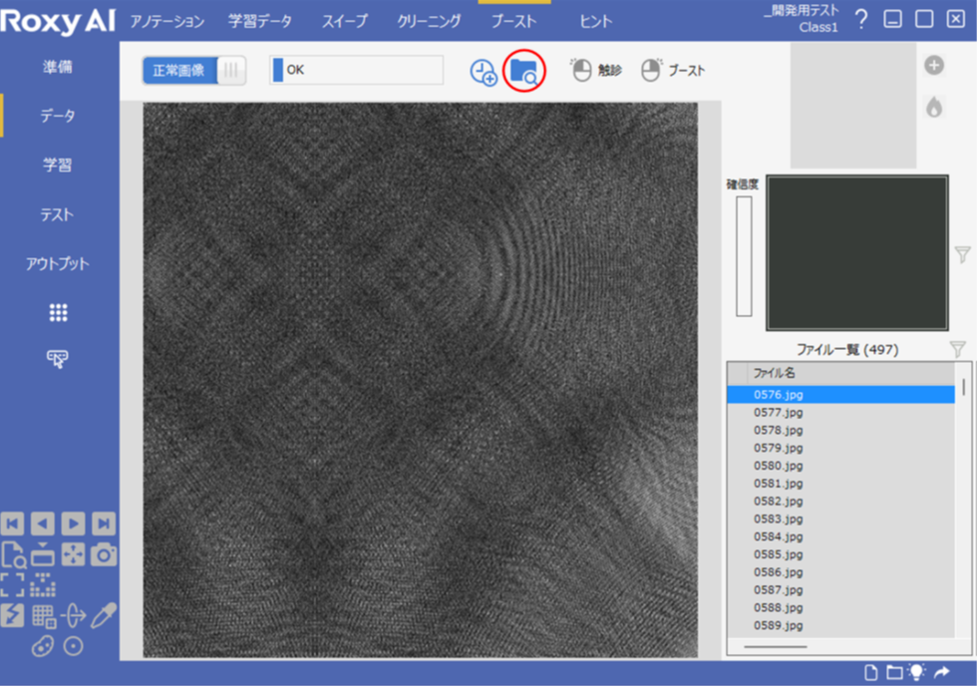Open the filter beside ファイル一覧

tap(957, 349)
